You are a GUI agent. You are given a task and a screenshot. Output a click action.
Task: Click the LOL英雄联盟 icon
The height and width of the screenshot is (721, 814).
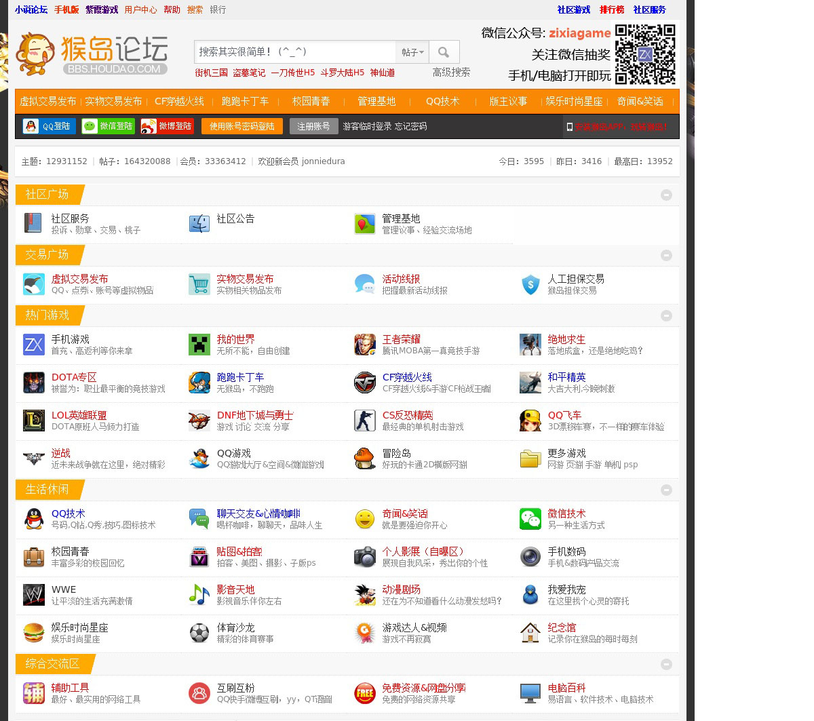(x=34, y=421)
